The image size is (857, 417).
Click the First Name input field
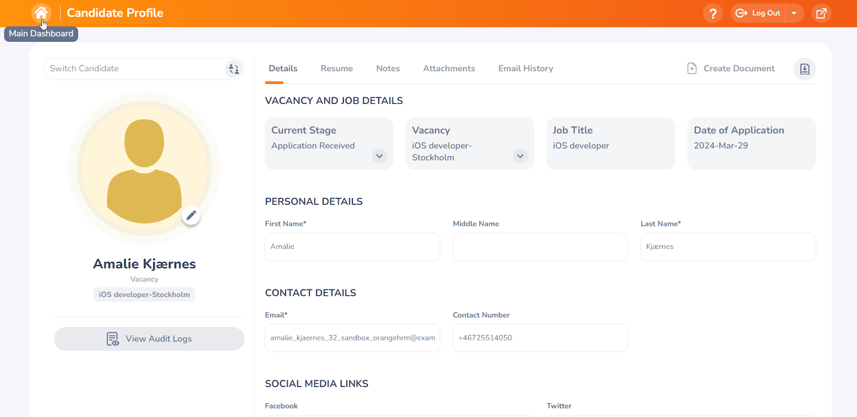[x=352, y=247]
